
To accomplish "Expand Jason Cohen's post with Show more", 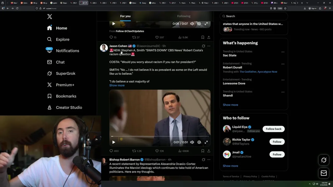I will (x=117, y=85).
